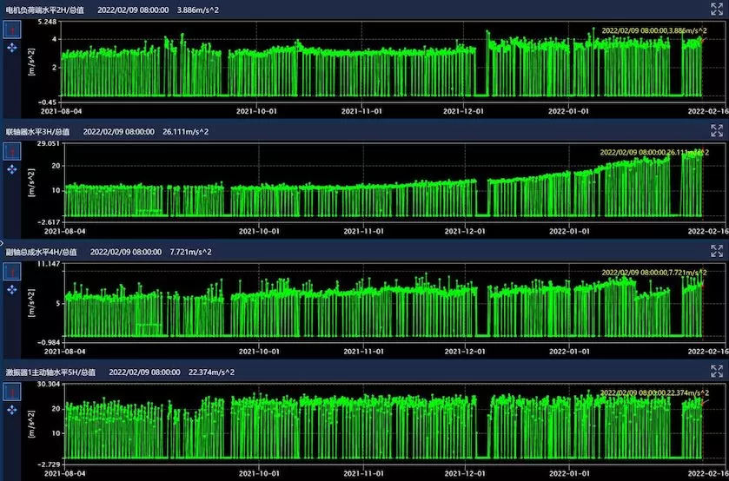The image size is (729, 481).
Task: Toggle the red cursor tool for 电机负荷端水平2H
Action: pos(12,30)
